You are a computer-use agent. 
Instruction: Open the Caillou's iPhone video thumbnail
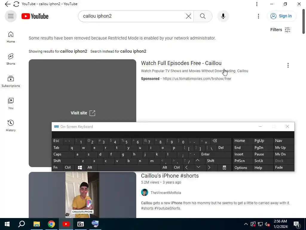click(x=82, y=195)
